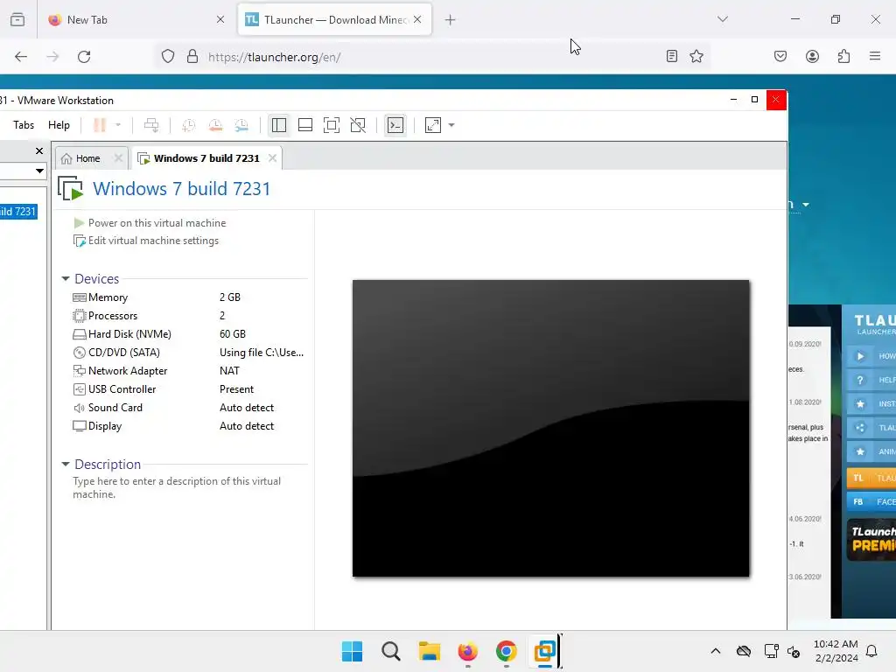Click the Firefox back arrow
896x672 pixels.
21,57
